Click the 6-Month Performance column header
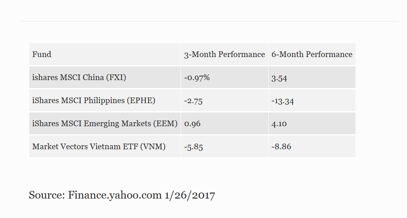The image size is (407, 218). tap(312, 55)
